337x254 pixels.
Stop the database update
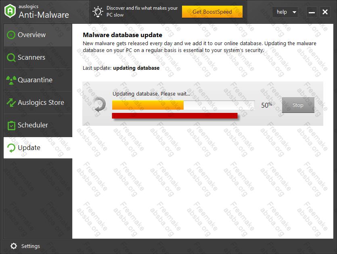point(298,105)
